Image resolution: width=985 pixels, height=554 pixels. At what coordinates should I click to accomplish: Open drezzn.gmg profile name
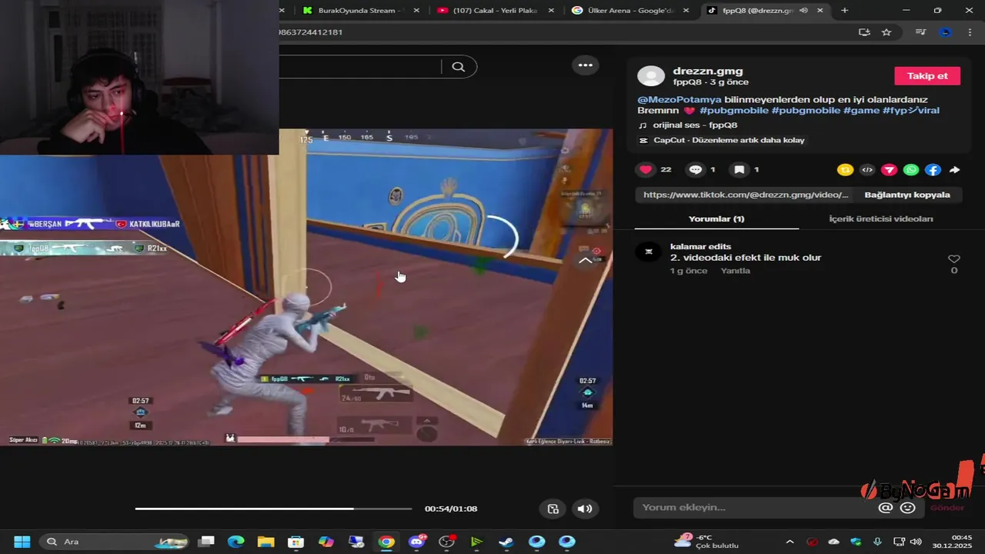[708, 71]
